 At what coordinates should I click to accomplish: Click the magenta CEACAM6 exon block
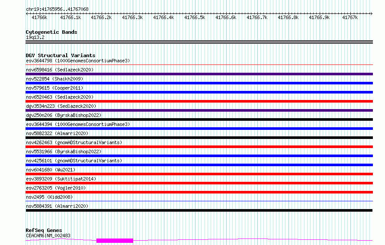click(x=115, y=241)
